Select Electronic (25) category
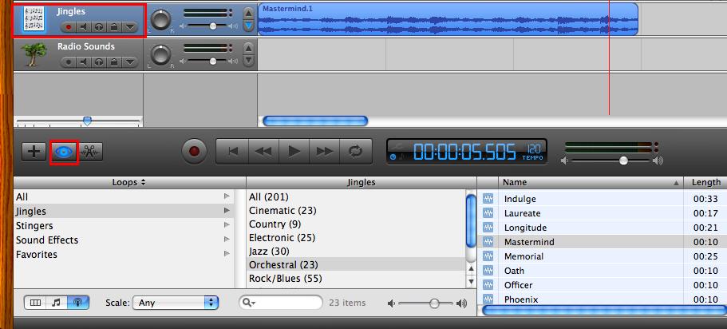Image resolution: width=727 pixels, height=329 pixels. click(x=356, y=238)
